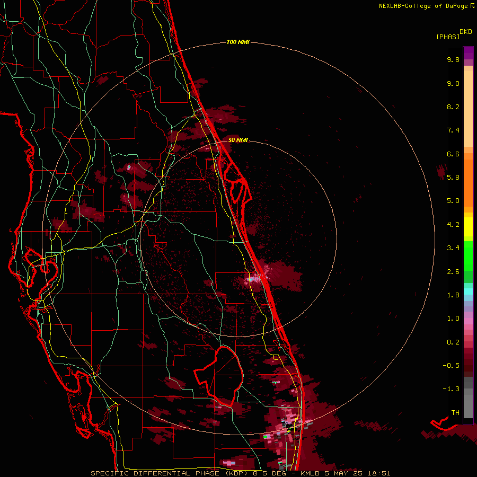Viewport: 477px width, 477px height.
Task: Select the 1.0 scale label
Action: 453,319
